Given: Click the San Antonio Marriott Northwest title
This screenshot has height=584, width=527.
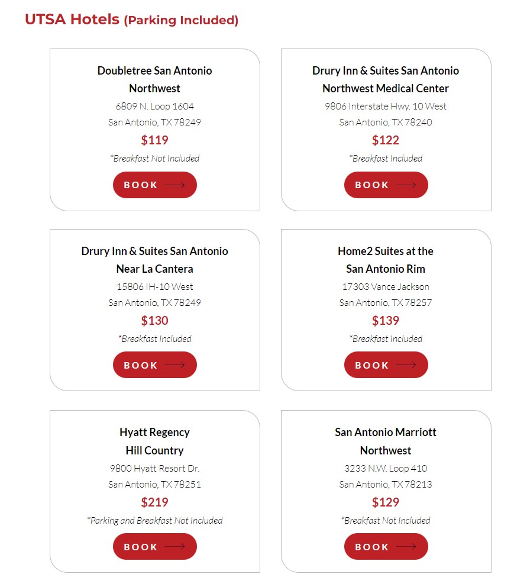Looking at the screenshot, I should 386,441.
